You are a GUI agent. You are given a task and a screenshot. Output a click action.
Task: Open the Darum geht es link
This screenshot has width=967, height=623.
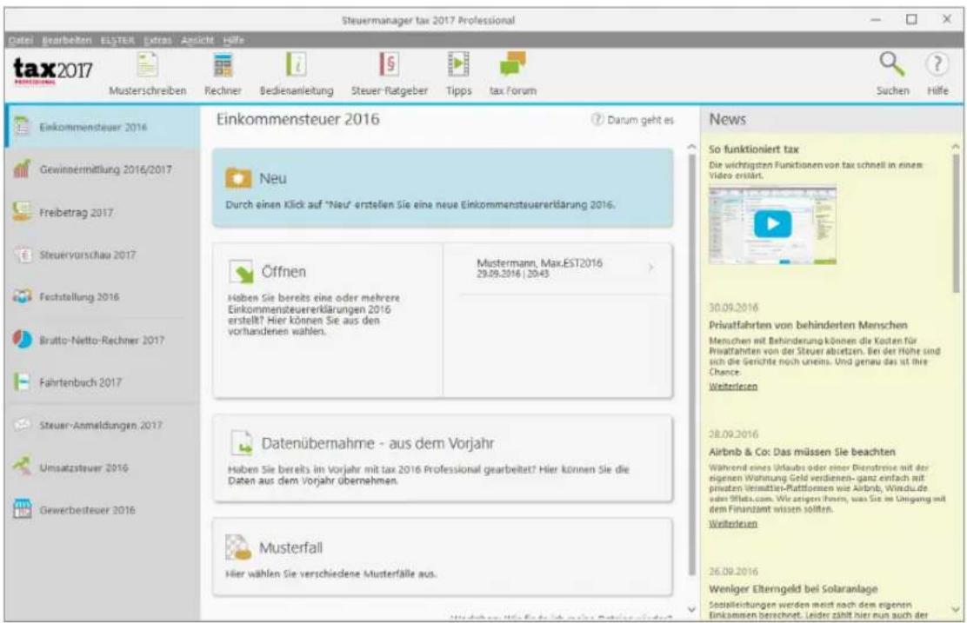coord(640,120)
